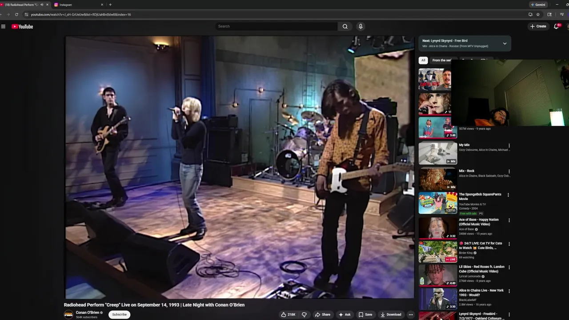
Task: Open options for Alice In Chains Would?
Action: (x=509, y=291)
